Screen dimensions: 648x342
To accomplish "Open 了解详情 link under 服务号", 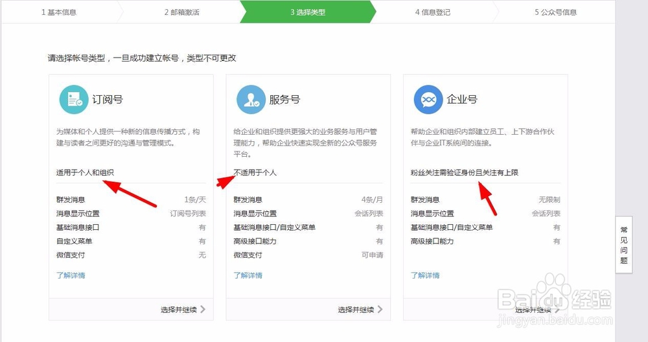I will [x=248, y=275].
